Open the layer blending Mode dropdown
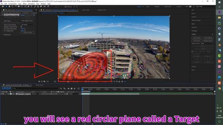This screenshot has width=223, height=125. 35,94
